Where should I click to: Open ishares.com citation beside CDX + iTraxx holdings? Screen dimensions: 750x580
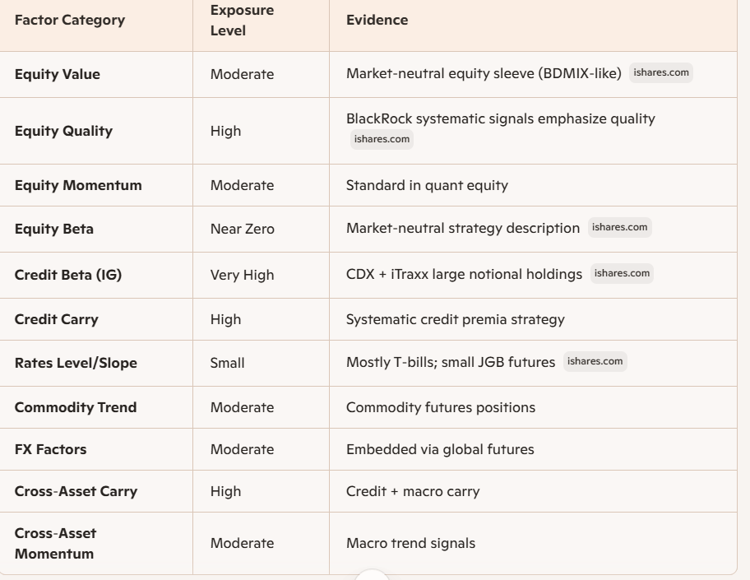pyautogui.click(x=622, y=273)
